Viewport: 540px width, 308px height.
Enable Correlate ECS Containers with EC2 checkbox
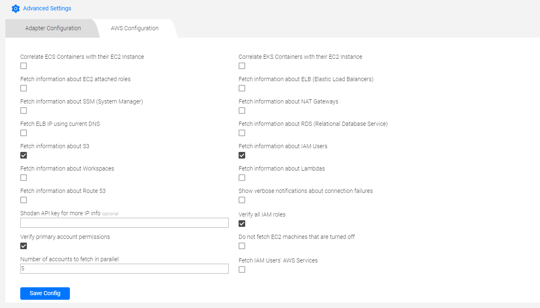[x=24, y=66]
